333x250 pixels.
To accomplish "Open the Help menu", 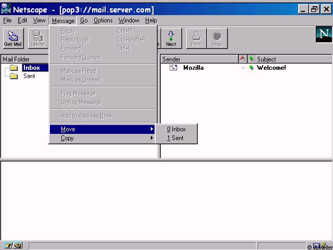I will pos(151,20).
